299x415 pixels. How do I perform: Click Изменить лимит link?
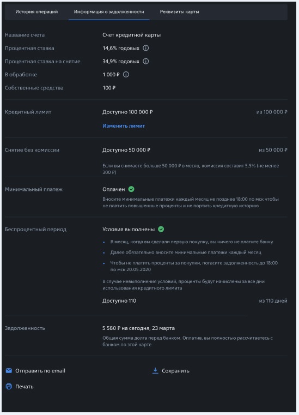click(x=124, y=126)
